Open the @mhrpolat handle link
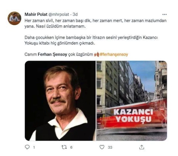 pos(59,14)
